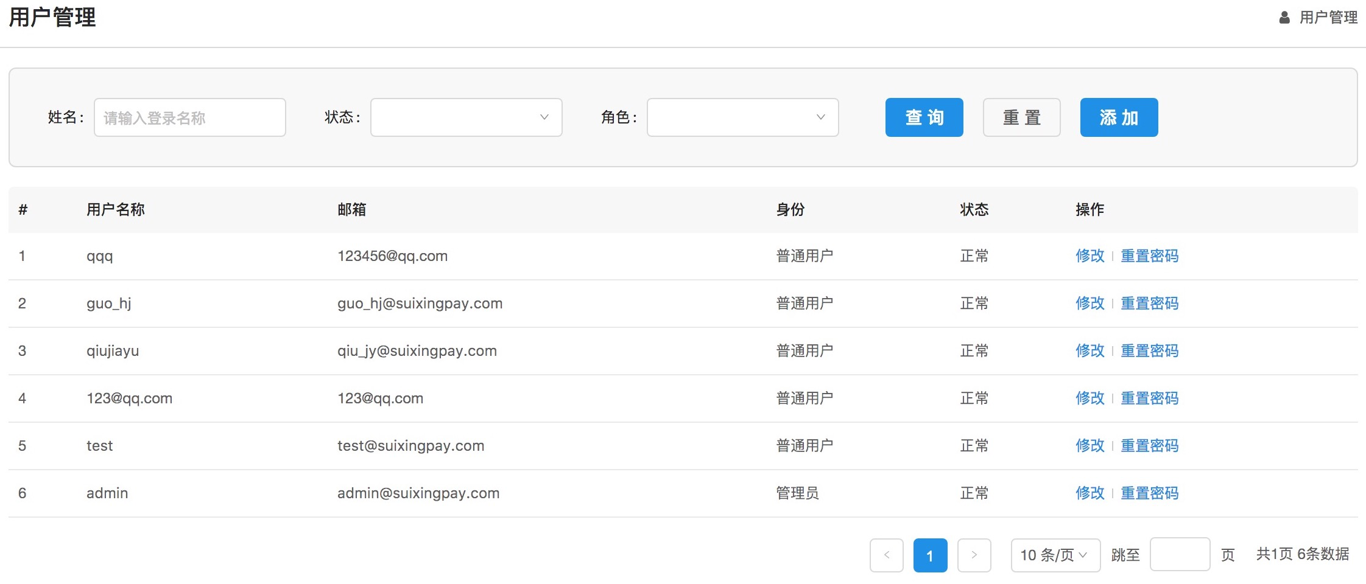This screenshot has height=584, width=1366.
Task: Click 修改 for user admin
Action: click(1090, 493)
